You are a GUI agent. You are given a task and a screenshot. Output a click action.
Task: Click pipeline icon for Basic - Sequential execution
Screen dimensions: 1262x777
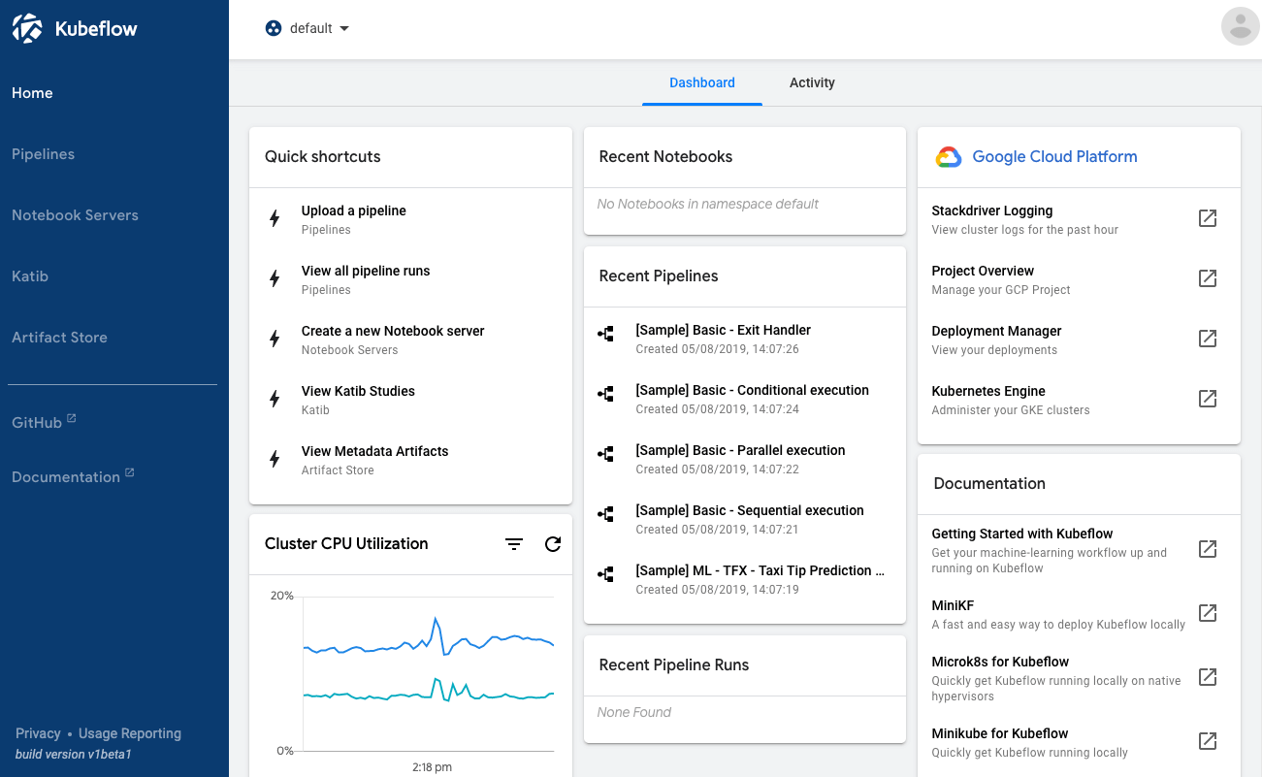(x=606, y=515)
